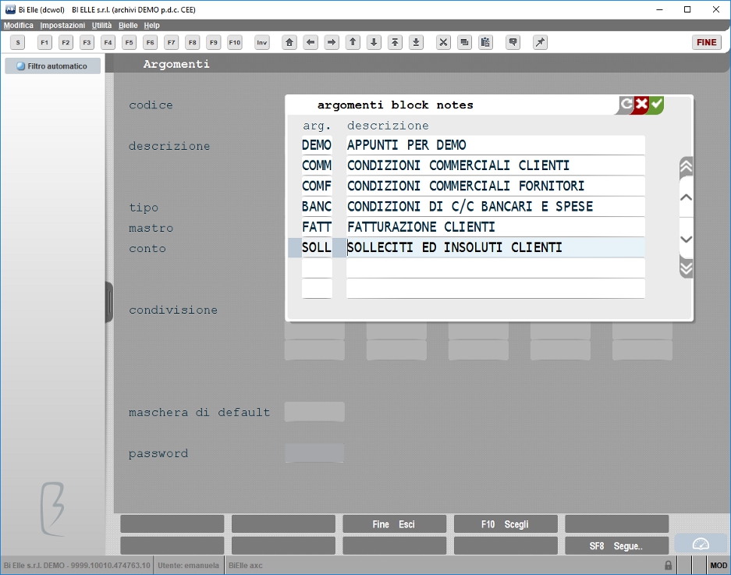
Task: Move down one row with single down chevron
Action: point(686,240)
